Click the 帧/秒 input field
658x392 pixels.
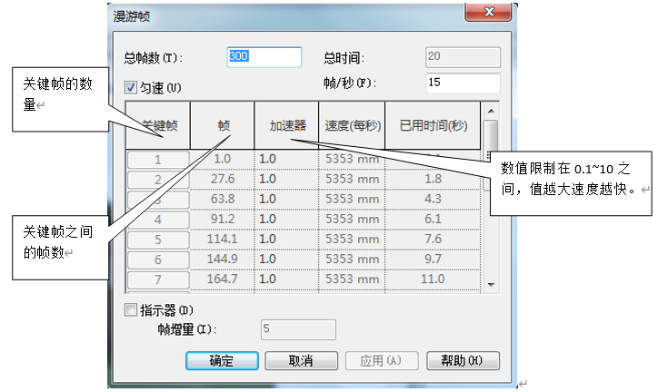point(463,83)
